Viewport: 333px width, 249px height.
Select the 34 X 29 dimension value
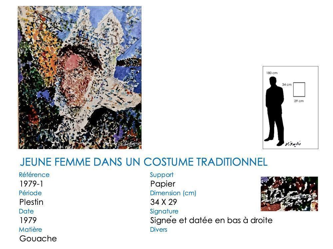[164, 202]
